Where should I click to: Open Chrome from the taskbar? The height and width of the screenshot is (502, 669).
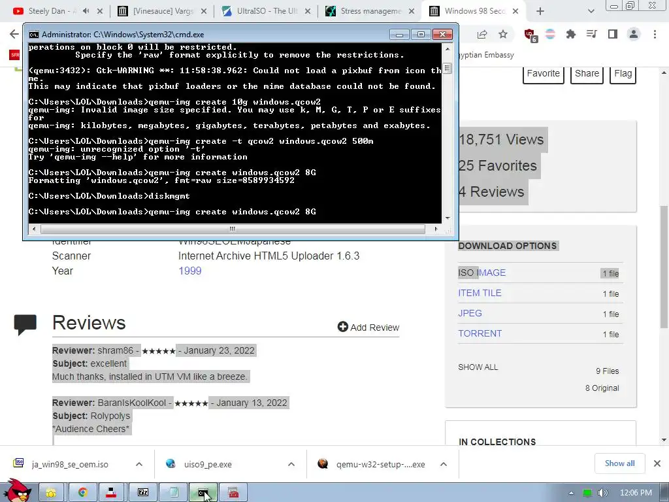point(82,493)
